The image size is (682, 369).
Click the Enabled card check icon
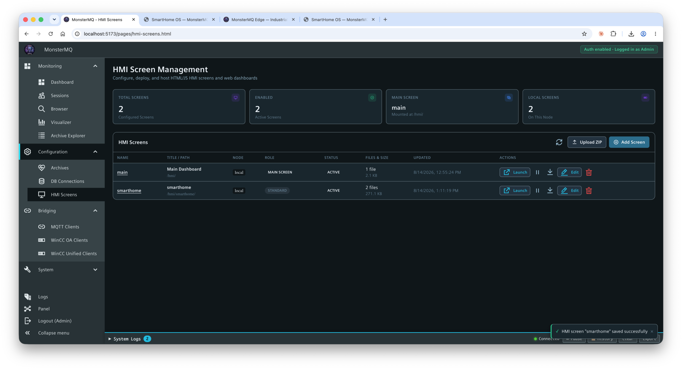pyautogui.click(x=372, y=98)
